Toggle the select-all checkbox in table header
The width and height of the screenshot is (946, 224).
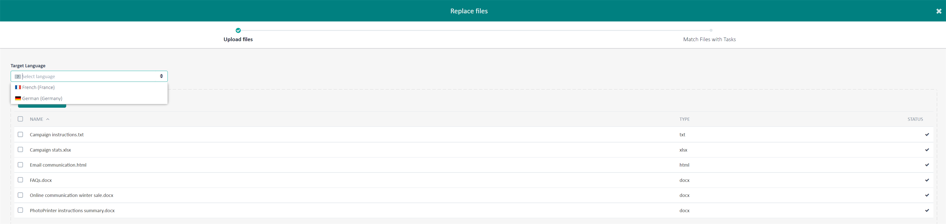coord(20,119)
